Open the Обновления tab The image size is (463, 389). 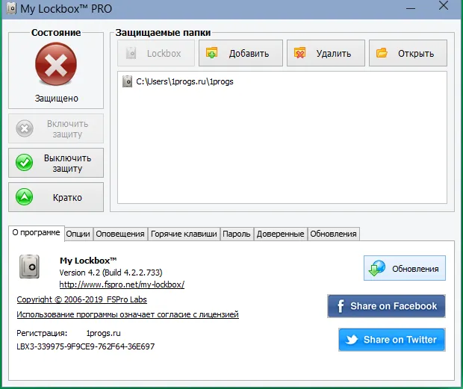pyautogui.click(x=333, y=234)
